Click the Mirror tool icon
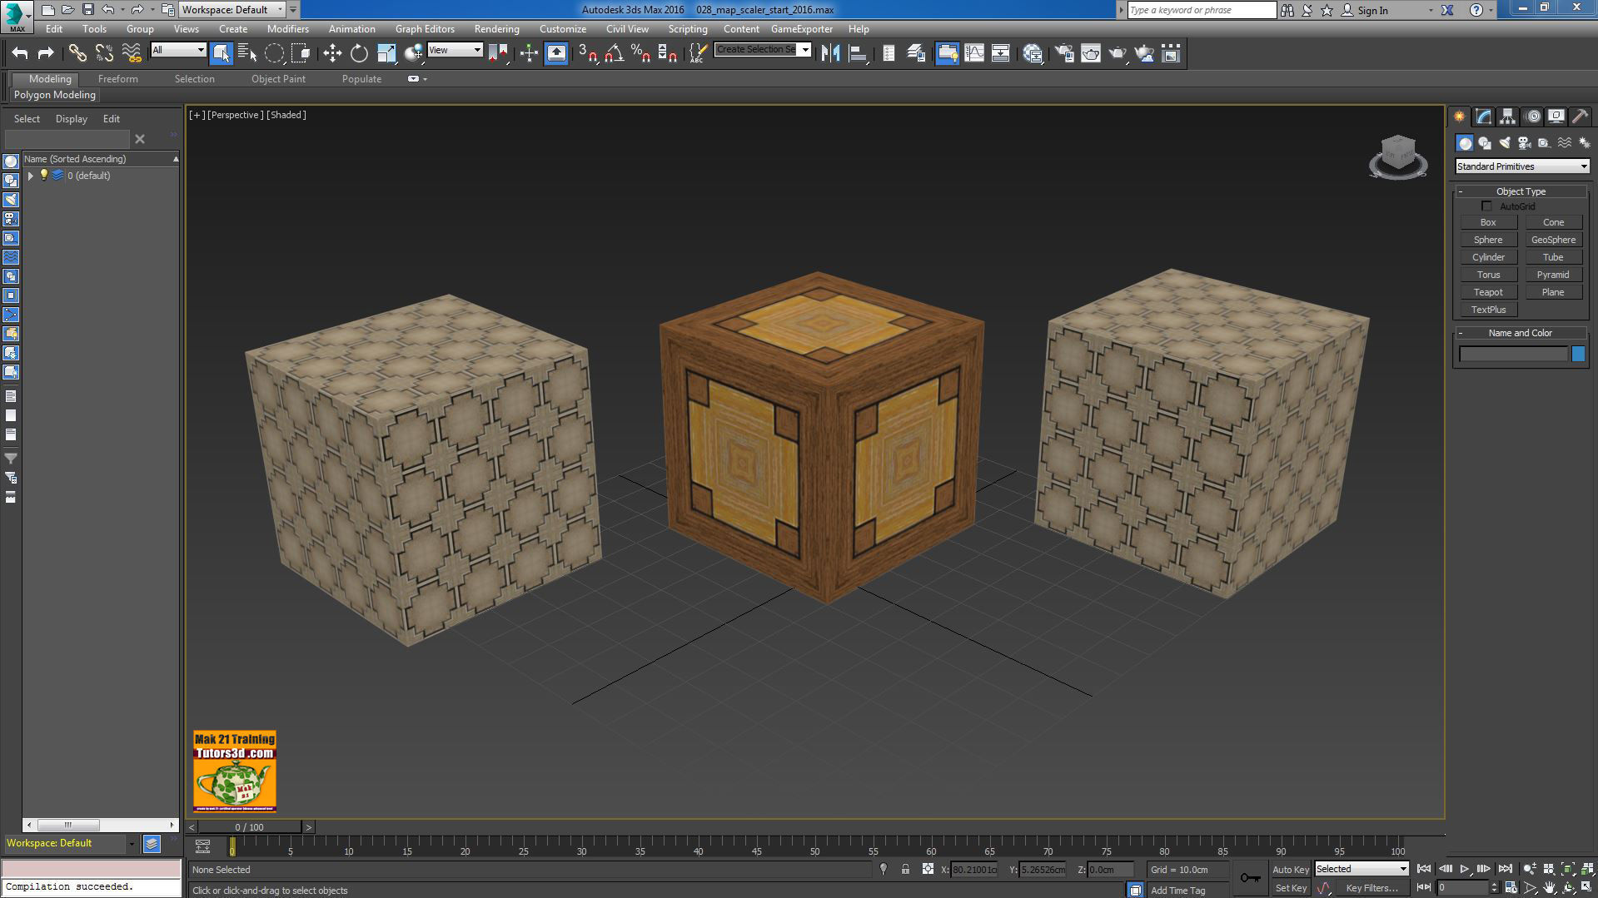The width and height of the screenshot is (1598, 898). coord(830,53)
